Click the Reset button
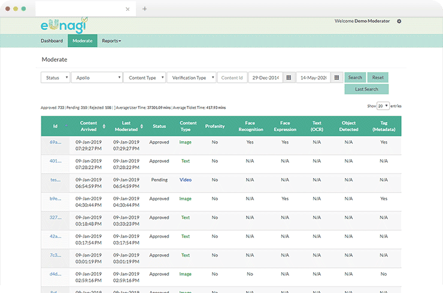The height and width of the screenshot is (293, 443). [x=378, y=77]
